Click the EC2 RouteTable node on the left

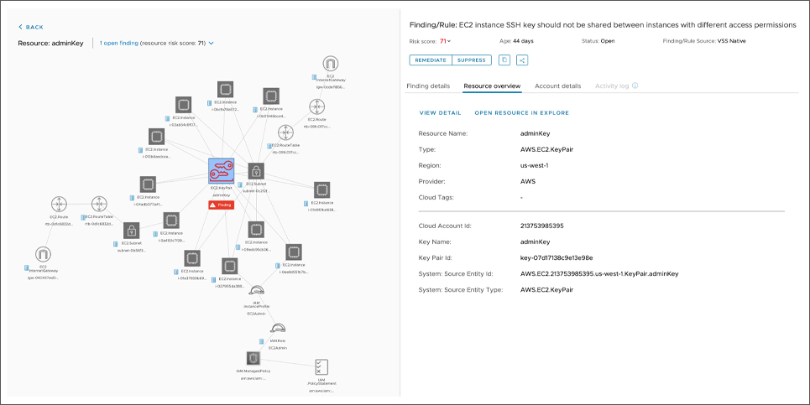click(x=100, y=204)
